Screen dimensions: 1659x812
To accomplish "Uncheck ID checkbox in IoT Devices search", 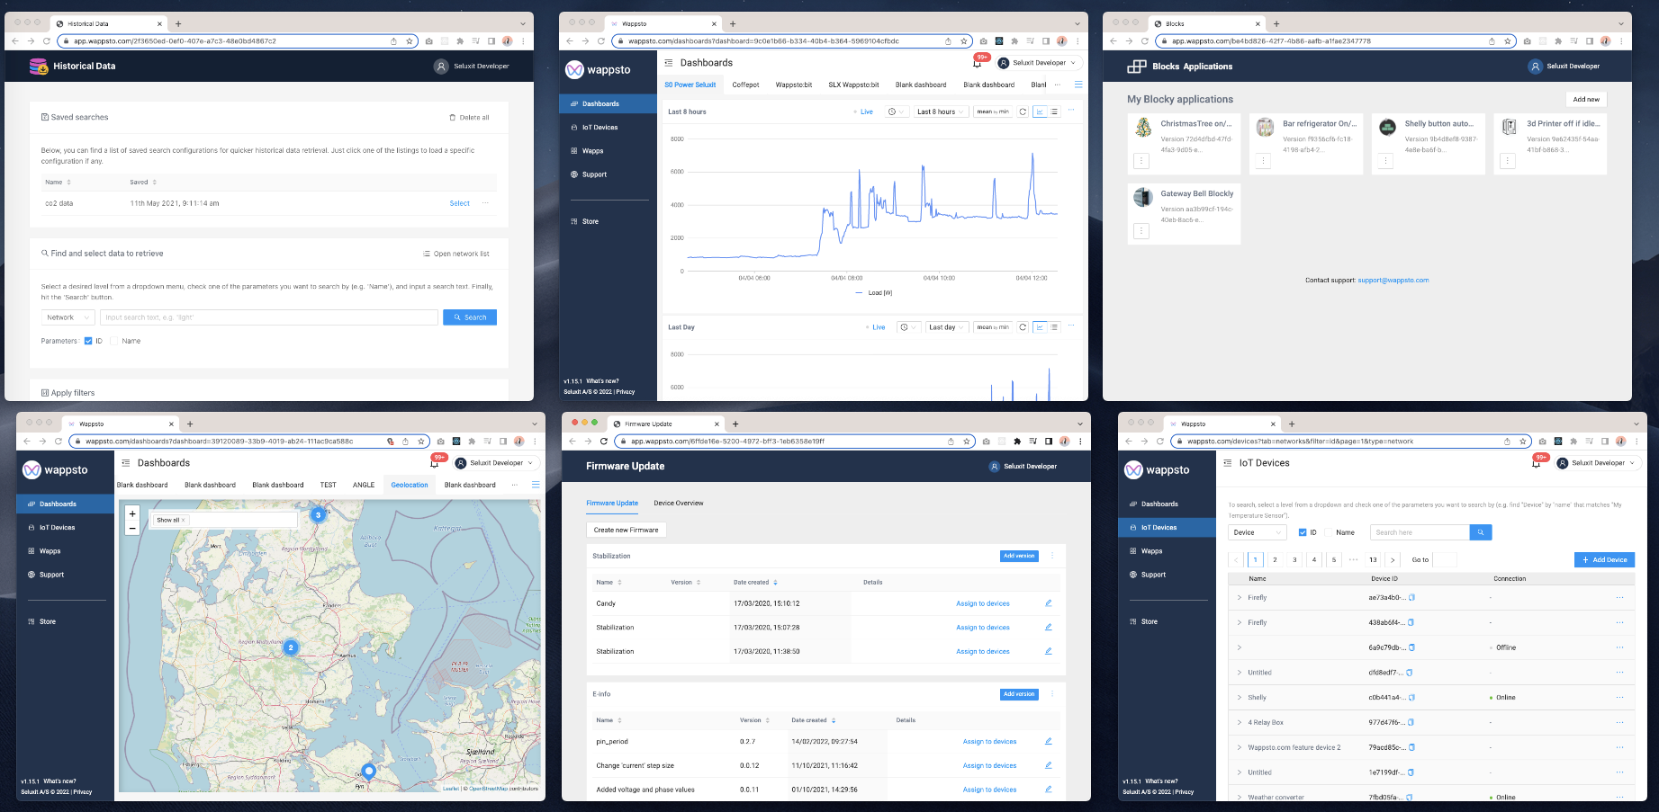I will [x=1303, y=532].
